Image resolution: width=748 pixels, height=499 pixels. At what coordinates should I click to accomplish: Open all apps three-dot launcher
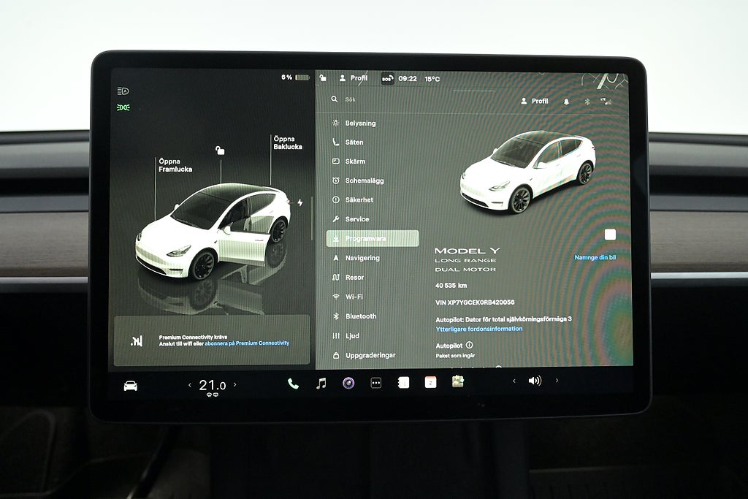pos(375,383)
